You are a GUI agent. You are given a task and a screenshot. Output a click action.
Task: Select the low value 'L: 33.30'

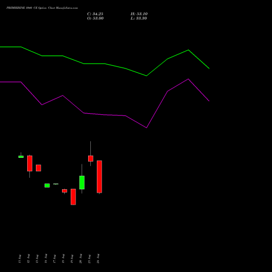[139, 18]
